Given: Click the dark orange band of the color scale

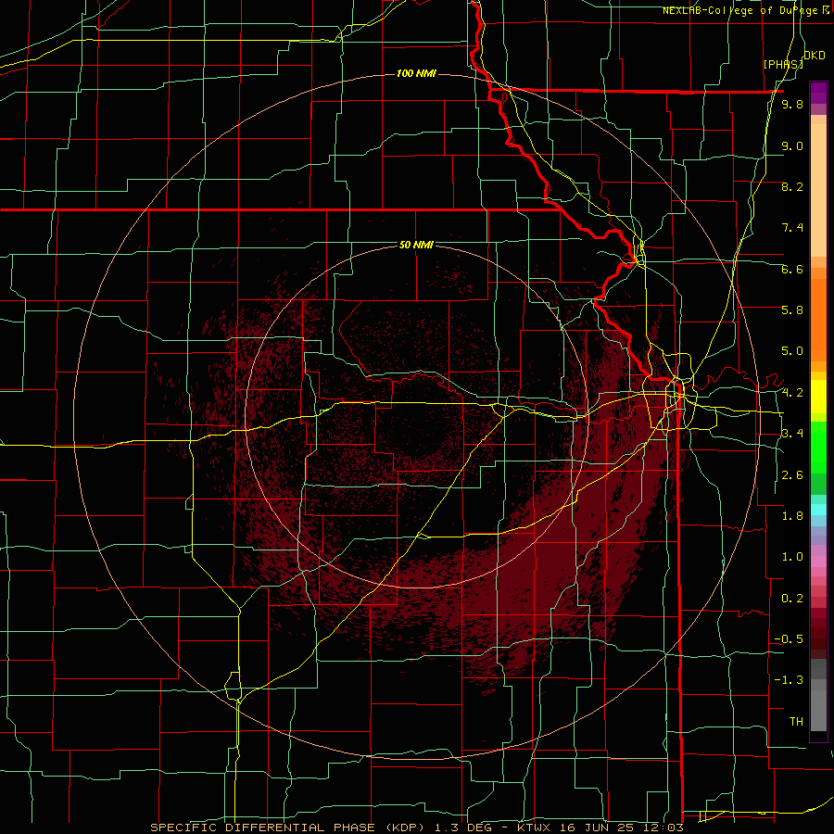Looking at the screenshot, I should (818, 321).
